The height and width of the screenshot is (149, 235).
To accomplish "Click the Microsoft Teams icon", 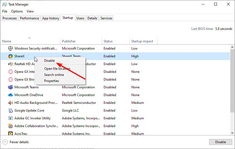I will coord(11,87).
